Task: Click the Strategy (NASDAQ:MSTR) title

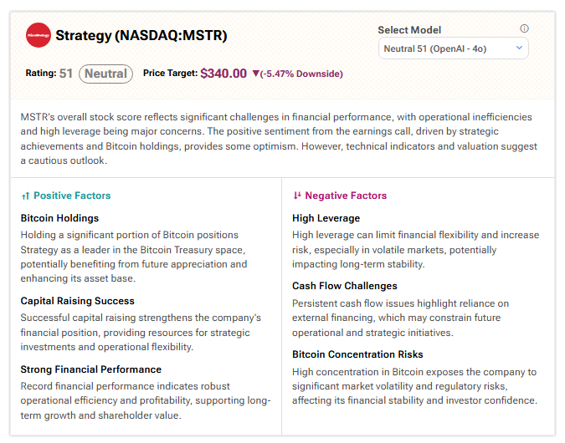Action: (141, 36)
